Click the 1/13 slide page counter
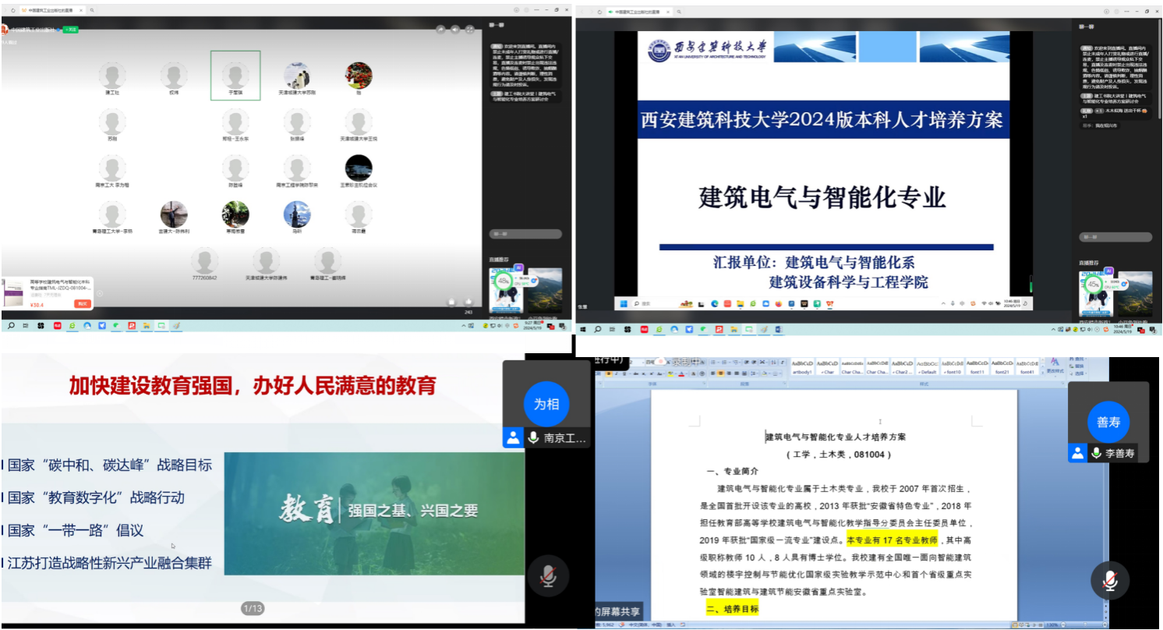Screen dimensions: 1163x630 pyautogui.click(x=253, y=608)
